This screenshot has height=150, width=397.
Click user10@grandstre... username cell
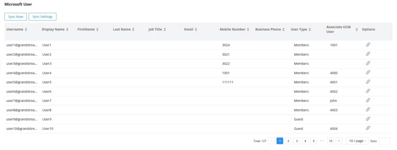[22, 129]
